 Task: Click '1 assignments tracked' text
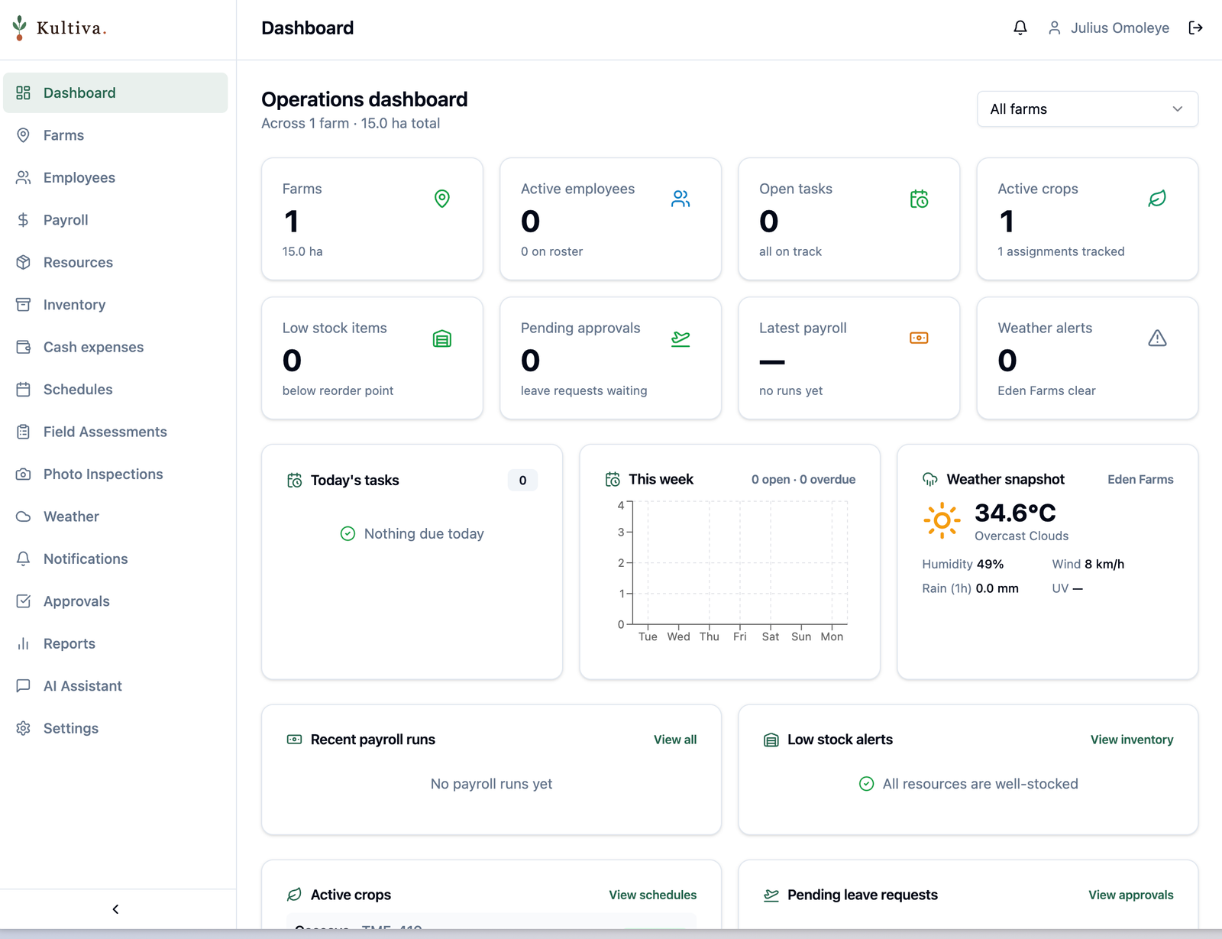[1061, 251]
